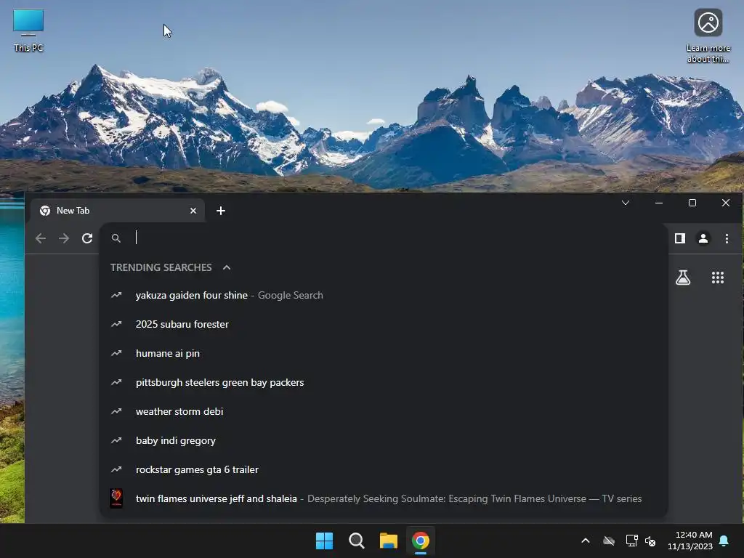744x558 pixels.
Task: Select the This PC desktop icon
Action: click(x=28, y=31)
